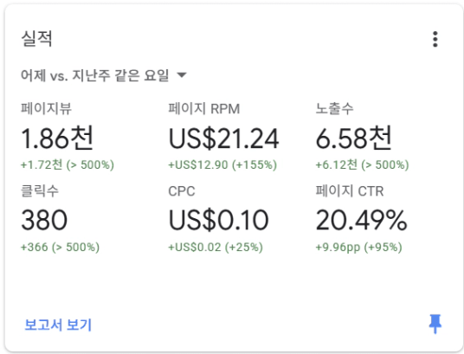Select the 페이지뷰 metric label
Viewport: 464px width, 354px height.
coord(46,108)
